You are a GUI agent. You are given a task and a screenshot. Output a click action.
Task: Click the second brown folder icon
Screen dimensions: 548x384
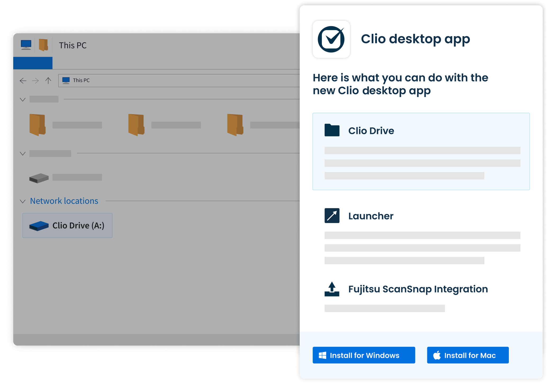tap(136, 125)
